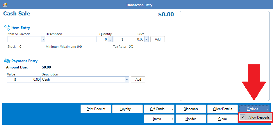Click the Item Entry section icon
This screenshot has width=273, height=127.
click(7, 28)
